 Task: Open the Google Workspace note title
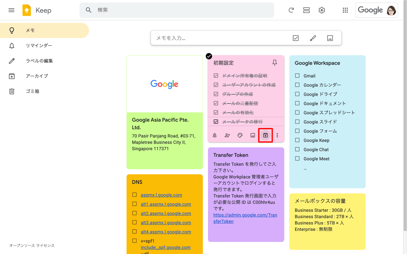coord(317,63)
